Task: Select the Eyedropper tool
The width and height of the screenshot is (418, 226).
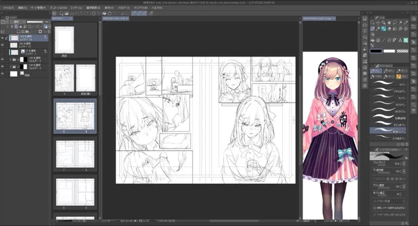Action: [x=406, y=23]
